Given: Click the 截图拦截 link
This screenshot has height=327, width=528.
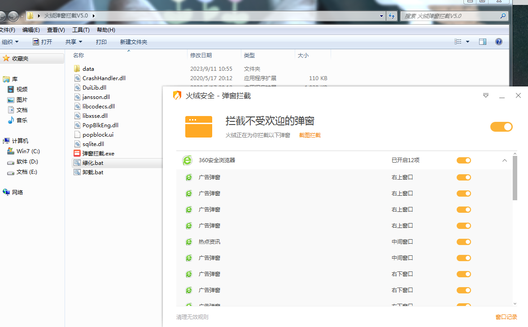Looking at the screenshot, I should (310, 135).
